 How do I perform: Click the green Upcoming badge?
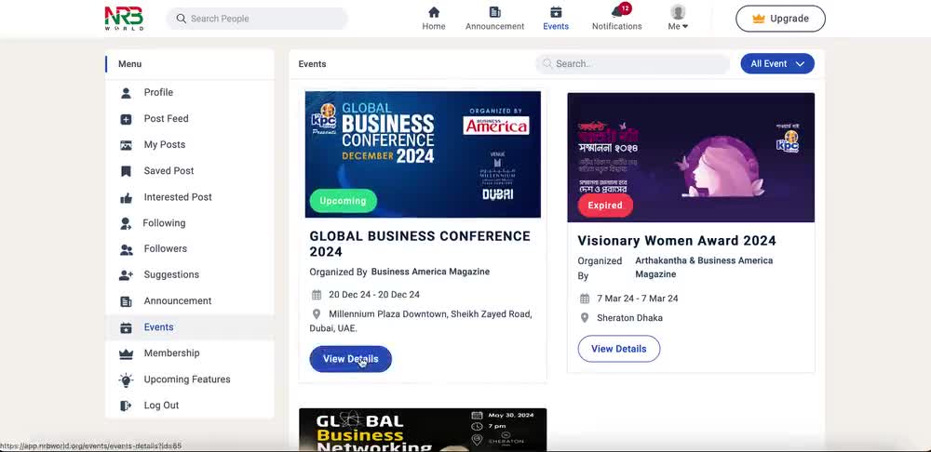(x=344, y=201)
